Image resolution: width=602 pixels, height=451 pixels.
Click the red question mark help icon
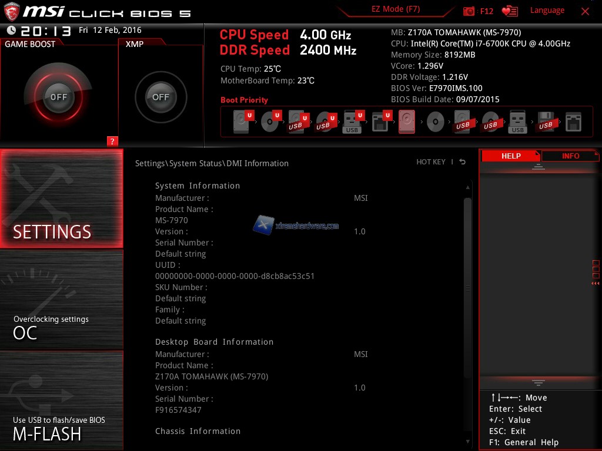(x=113, y=141)
